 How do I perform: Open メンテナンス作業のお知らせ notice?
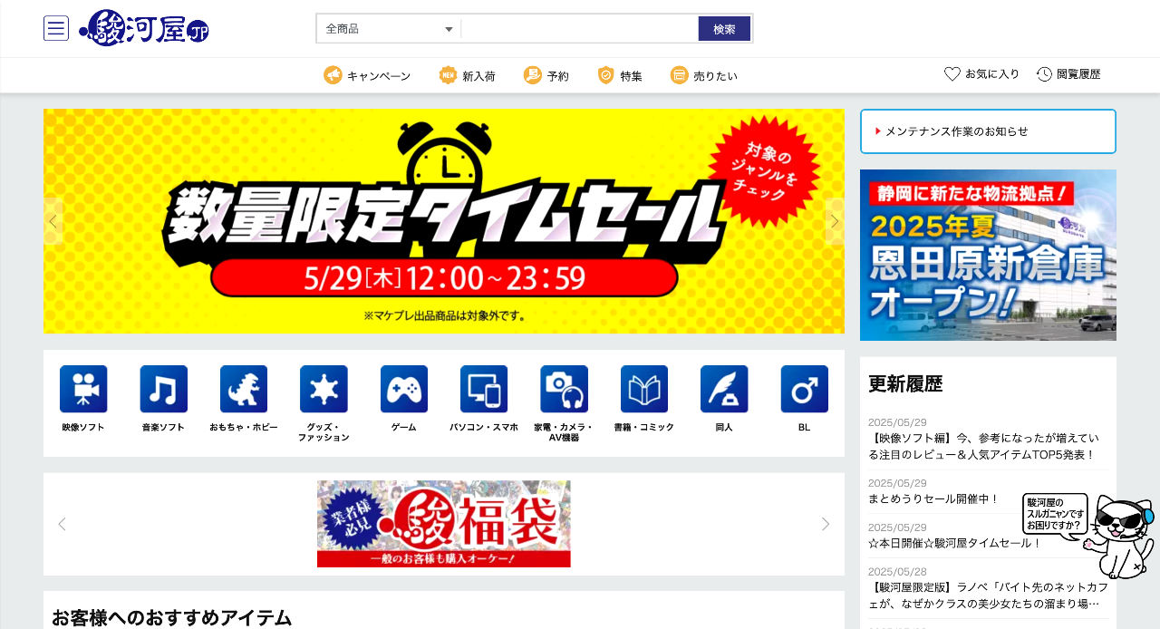click(956, 131)
